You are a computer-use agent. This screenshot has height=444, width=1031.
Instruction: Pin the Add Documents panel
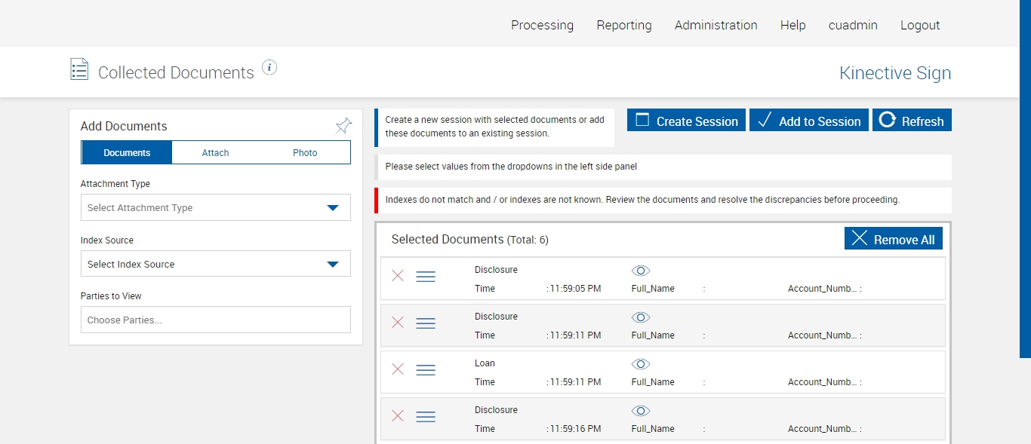(x=343, y=126)
